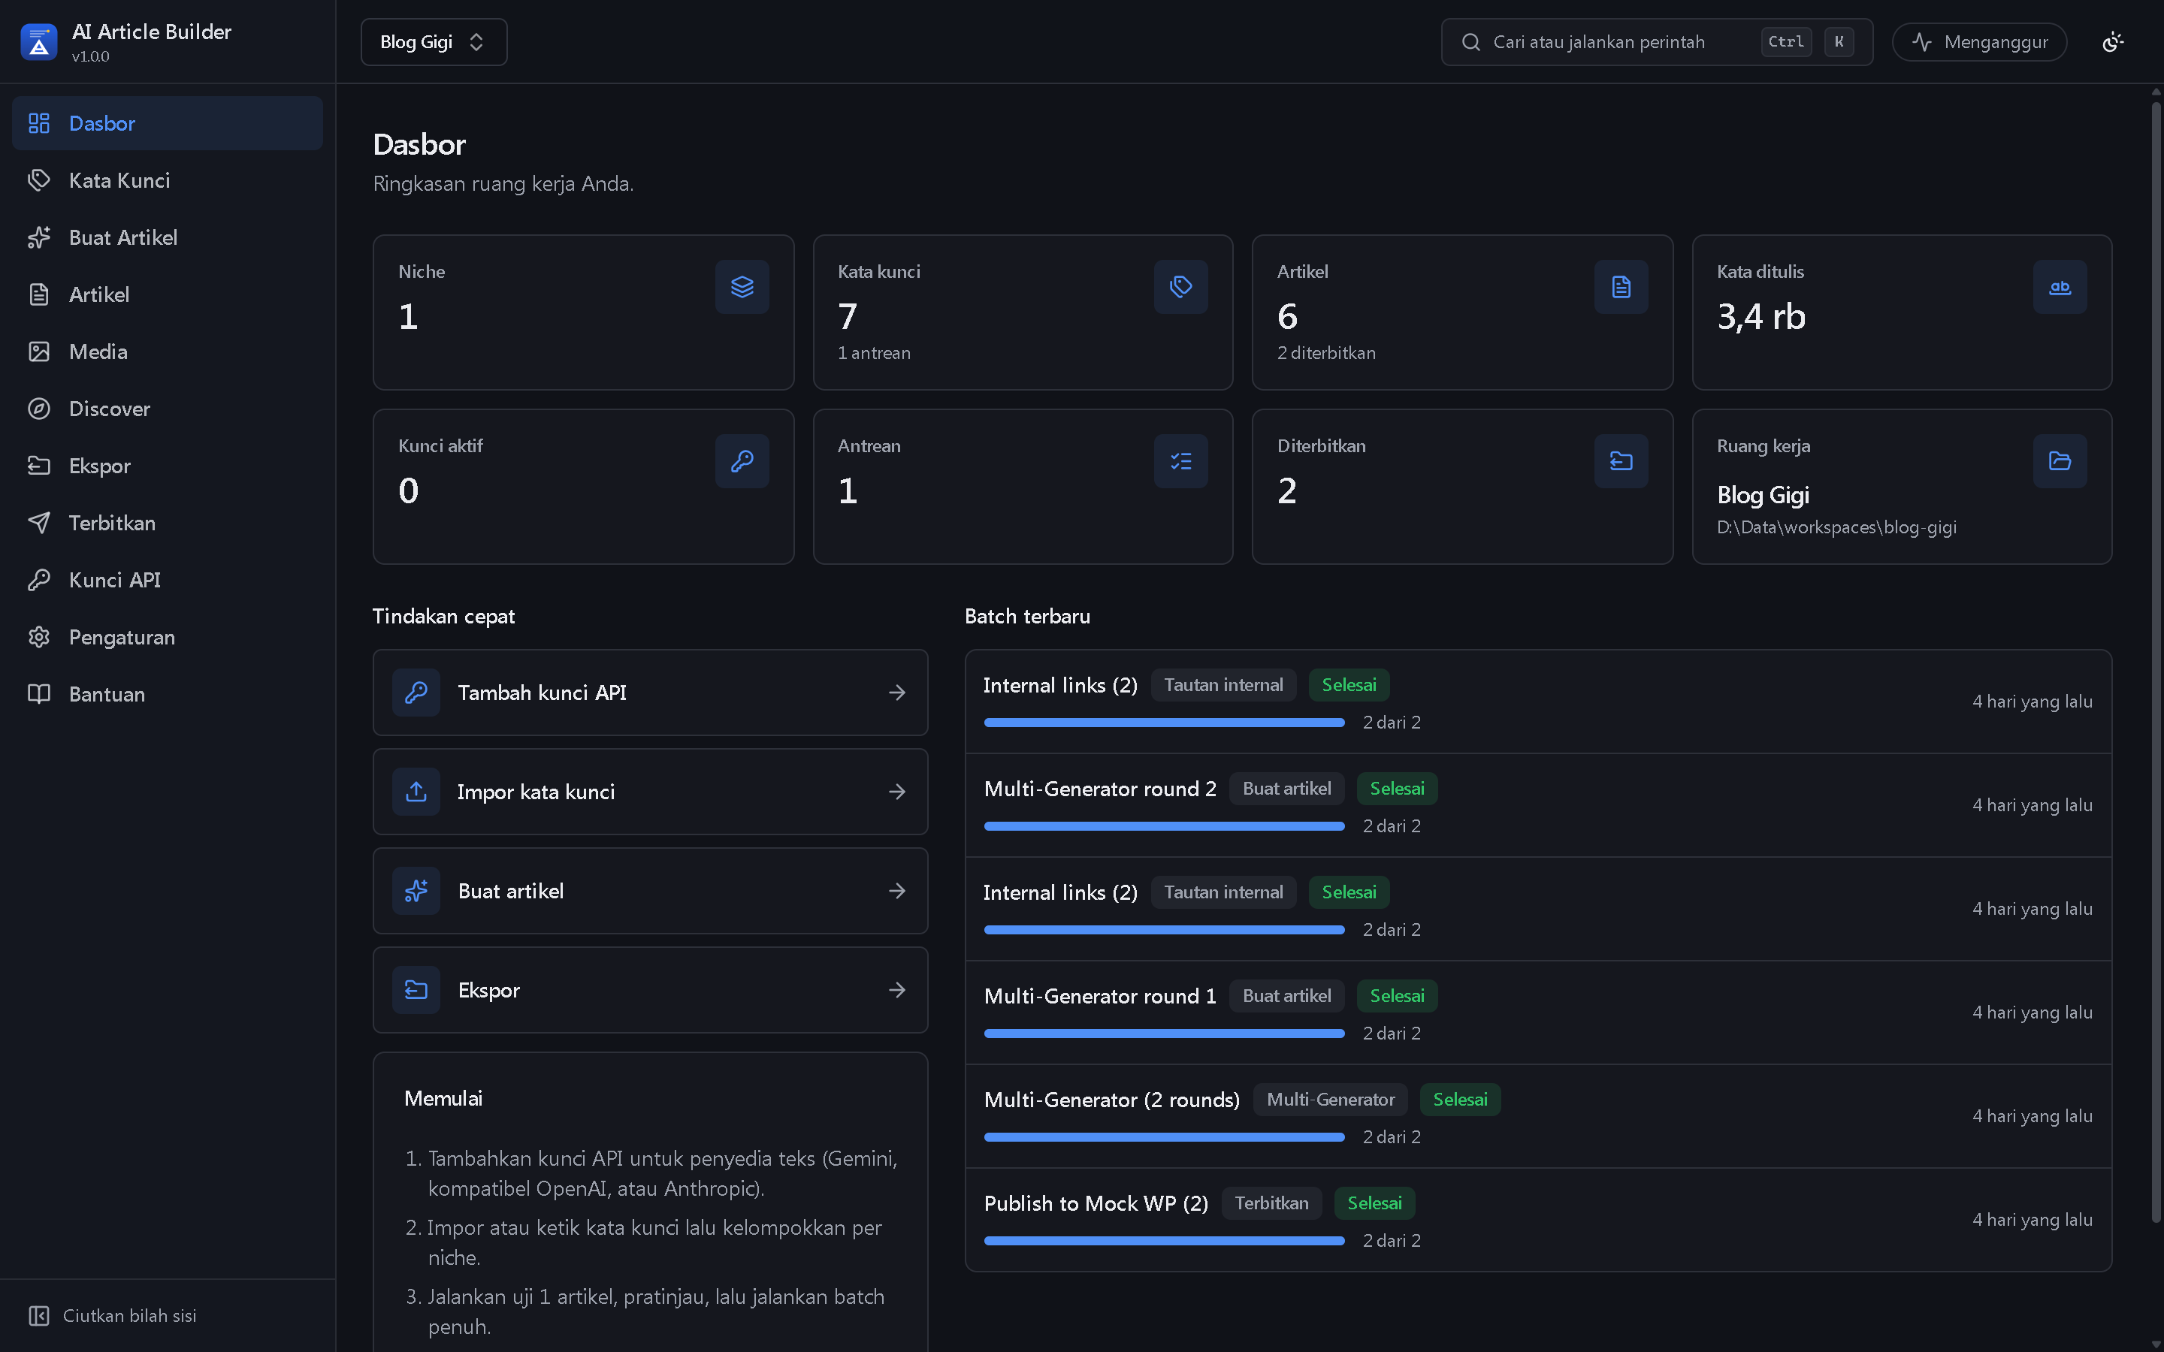Click the ab icon on Kata ditulis card

click(x=2060, y=287)
